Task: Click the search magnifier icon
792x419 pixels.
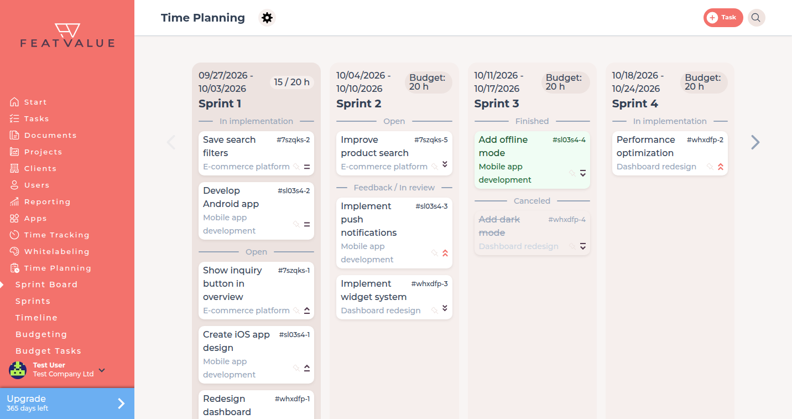Action: (756, 18)
